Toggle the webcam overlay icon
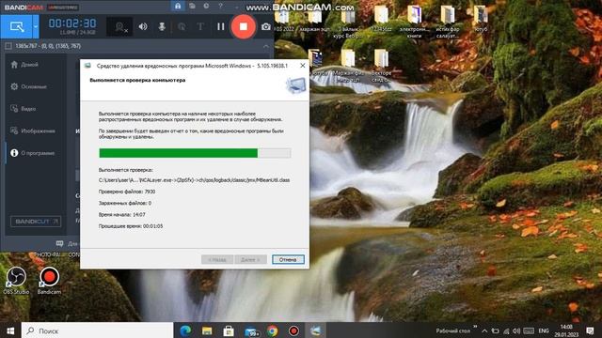Image resolution: width=602 pixels, height=338 pixels. click(121, 26)
